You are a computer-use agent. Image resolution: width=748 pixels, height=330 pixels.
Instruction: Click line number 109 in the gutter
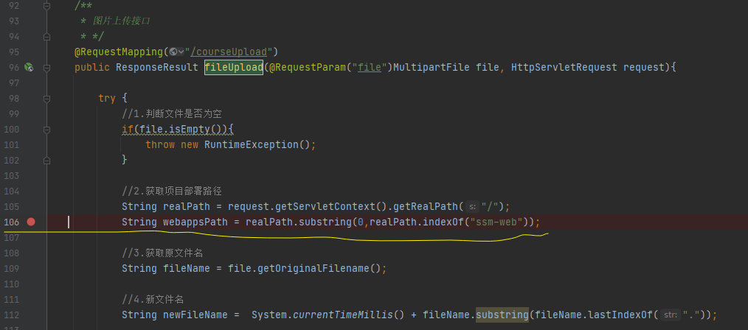13,269
